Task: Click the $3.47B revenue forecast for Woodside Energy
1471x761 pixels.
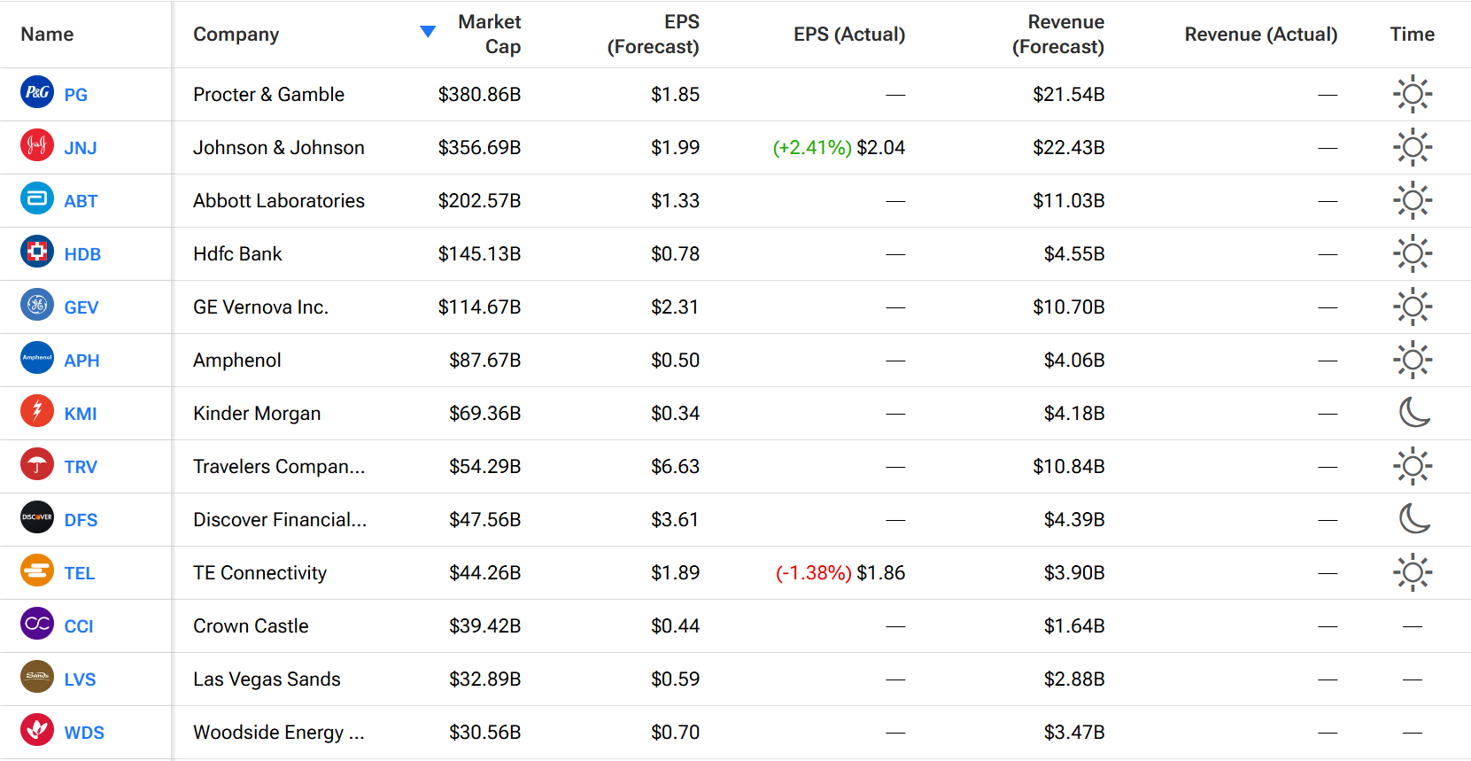Action: [1074, 732]
